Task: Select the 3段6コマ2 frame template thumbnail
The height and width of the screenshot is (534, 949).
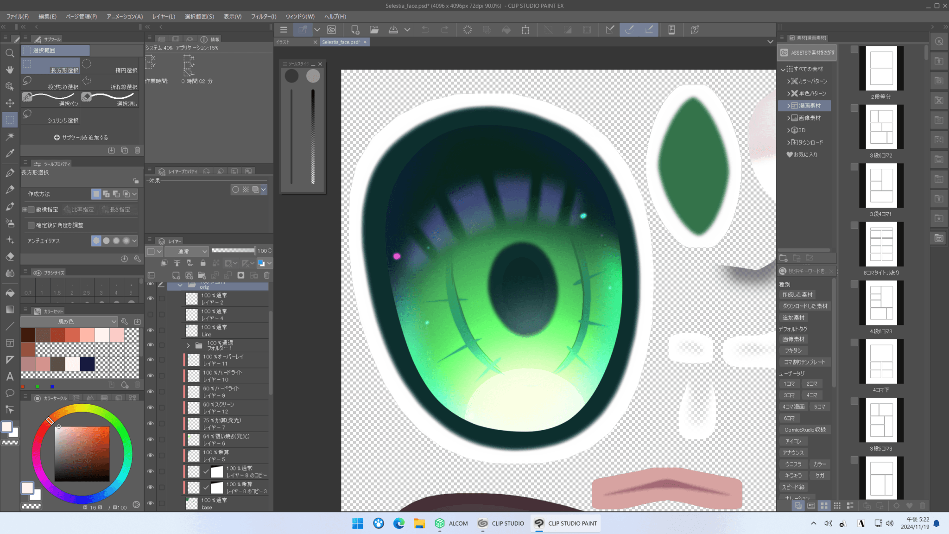Action: point(881,127)
